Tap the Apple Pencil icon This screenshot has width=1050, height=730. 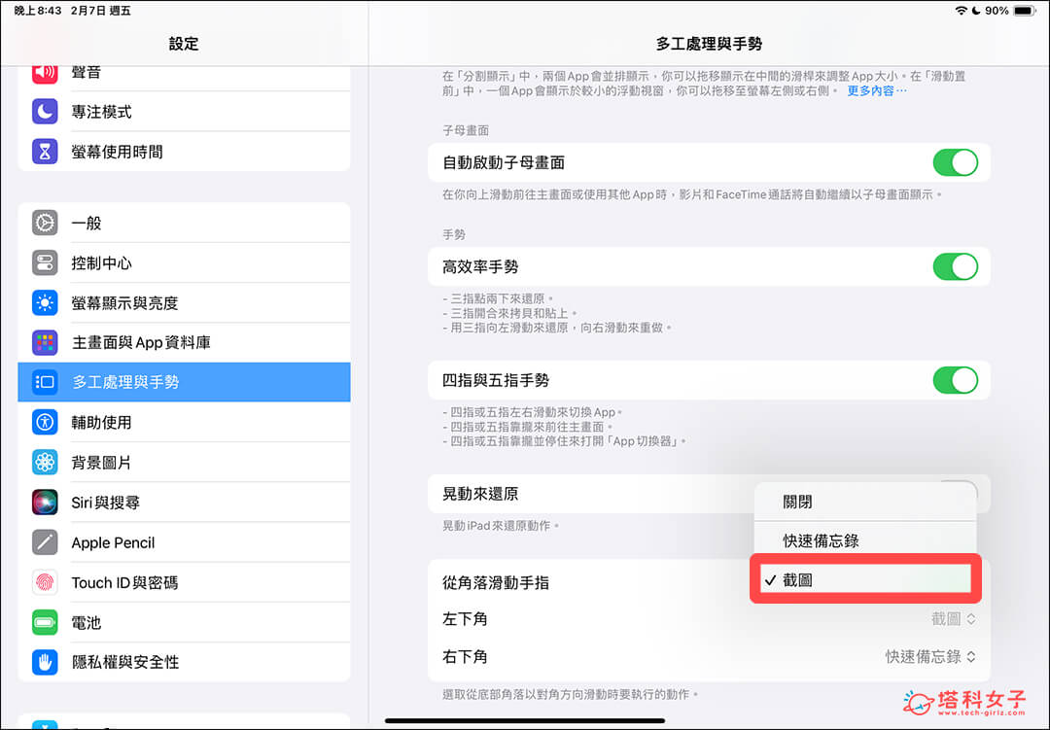point(45,541)
